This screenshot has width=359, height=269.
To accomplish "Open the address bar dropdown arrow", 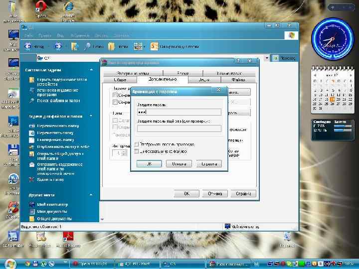I will pos(266,58).
